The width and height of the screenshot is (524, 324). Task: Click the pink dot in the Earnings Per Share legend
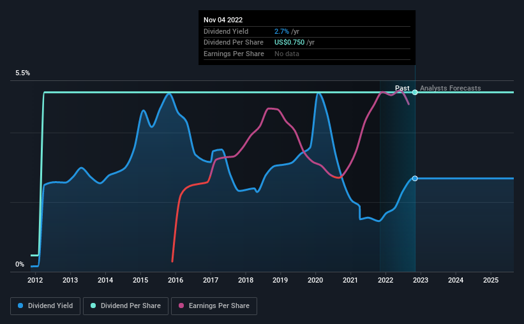point(182,306)
